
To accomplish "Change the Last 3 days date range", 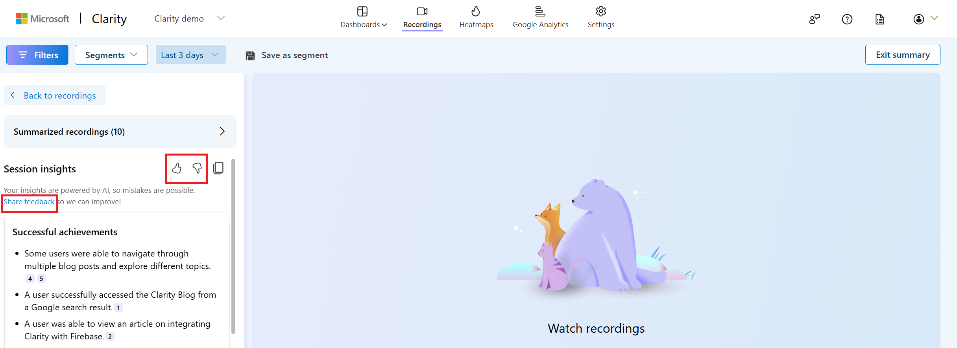I will point(190,55).
